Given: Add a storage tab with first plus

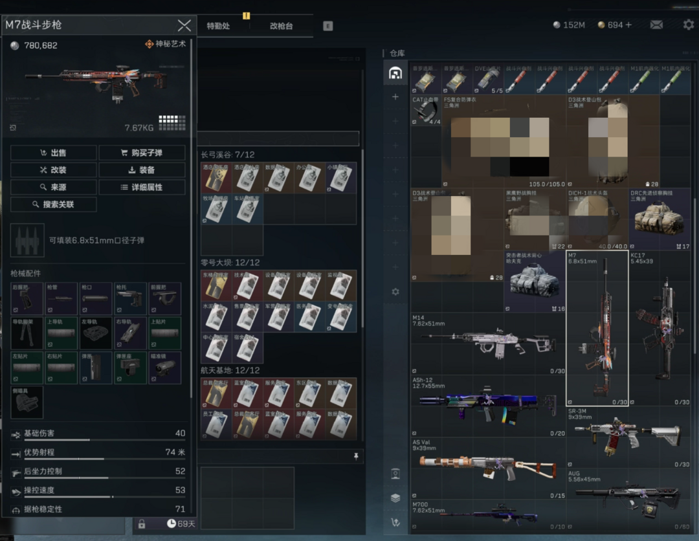Looking at the screenshot, I should (x=395, y=97).
